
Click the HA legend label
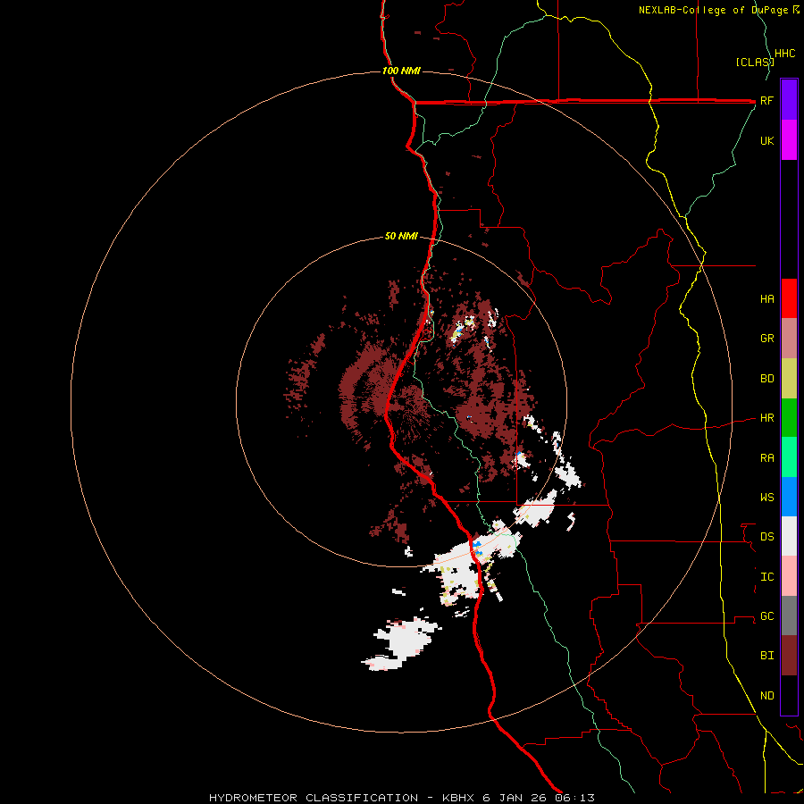pyautogui.click(x=766, y=298)
